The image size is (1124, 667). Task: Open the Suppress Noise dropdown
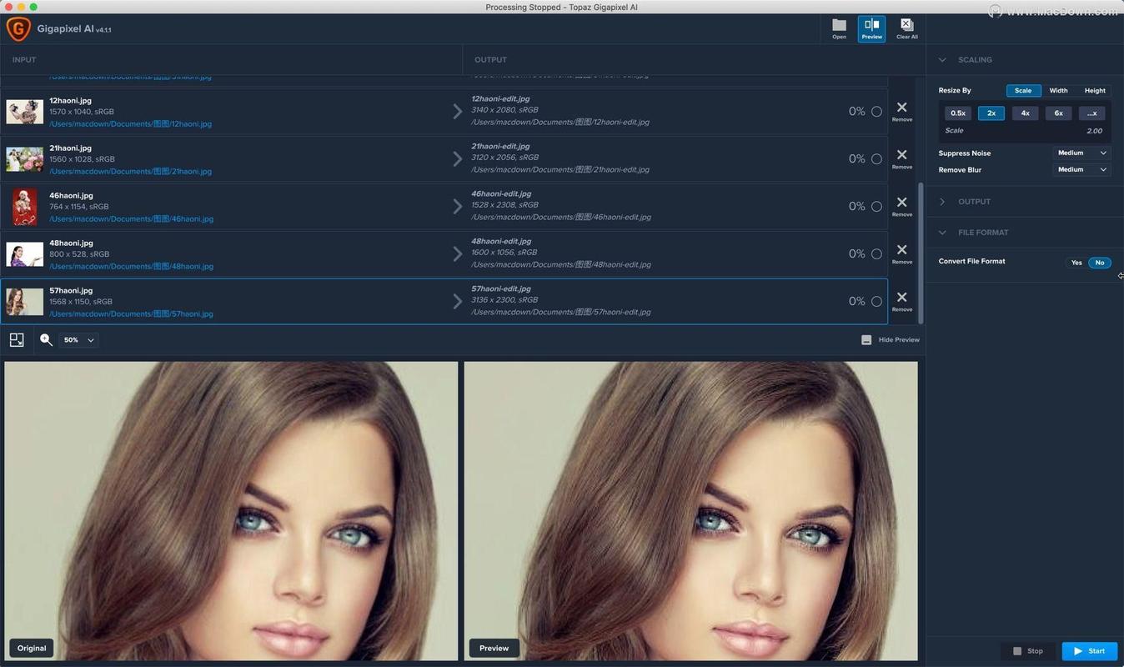(1081, 153)
